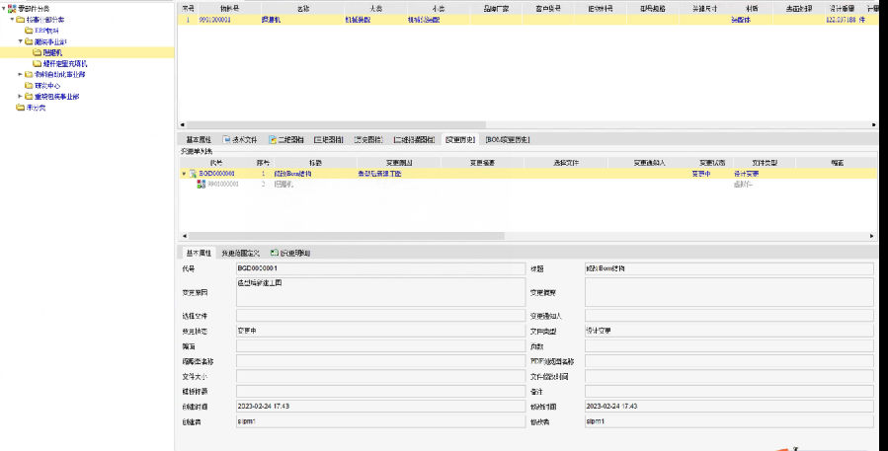Click the PDF file name field
The height and width of the screenshot is (451, 888).
pos(729,361)
